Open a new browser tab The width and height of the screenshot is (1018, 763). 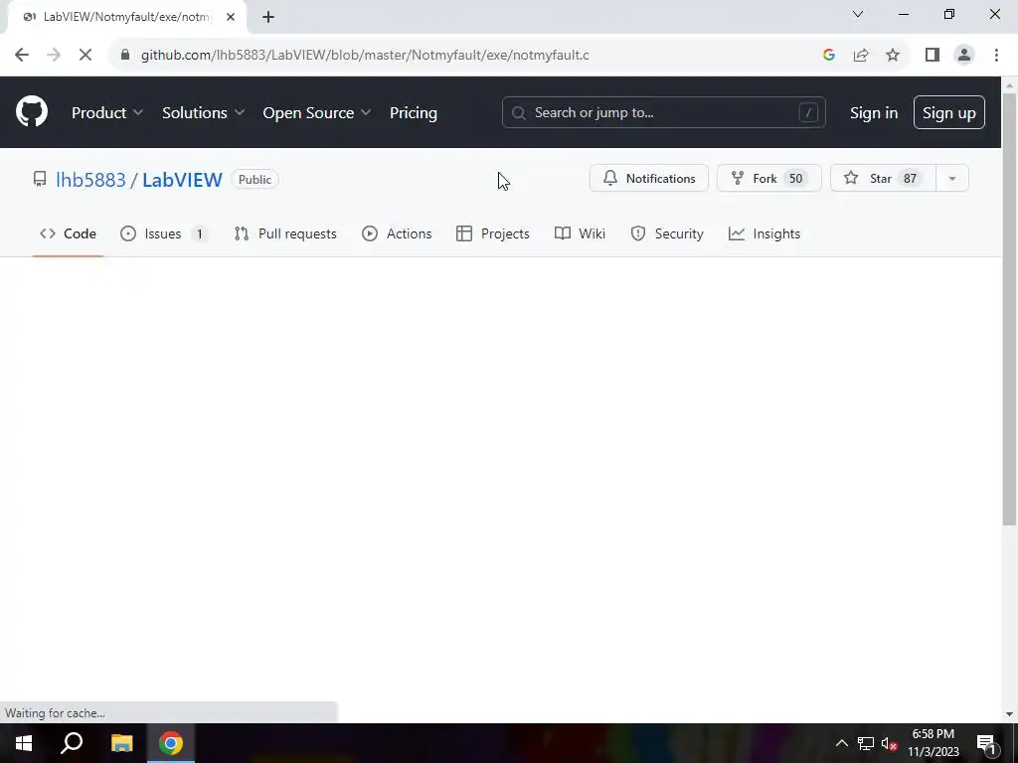(268, 17)
